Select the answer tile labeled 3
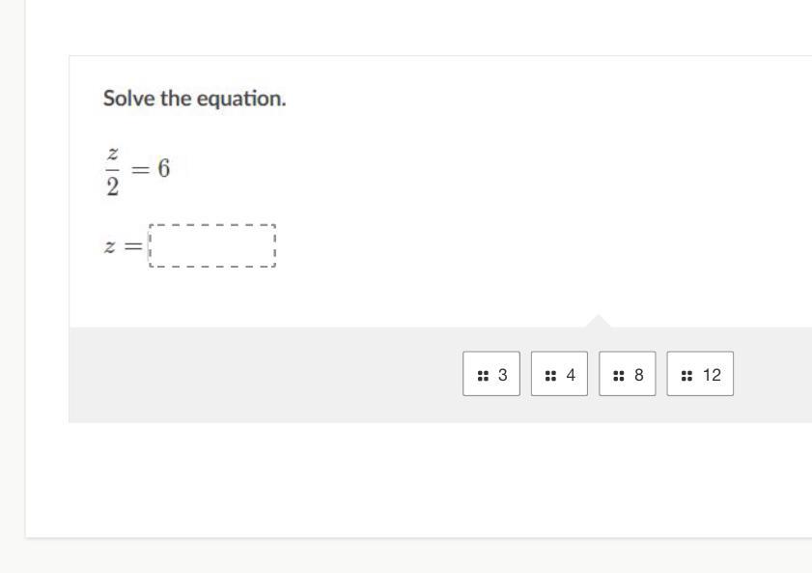The width and height of the screenshot is (812, 573). tap(491, 374)
